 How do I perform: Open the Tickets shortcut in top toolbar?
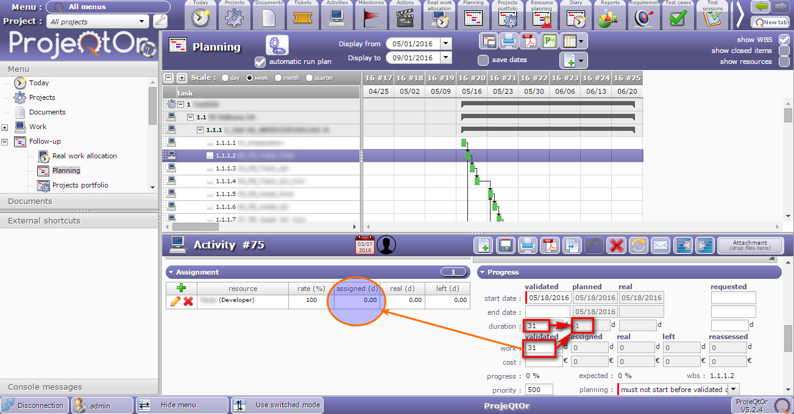[302, 18]
